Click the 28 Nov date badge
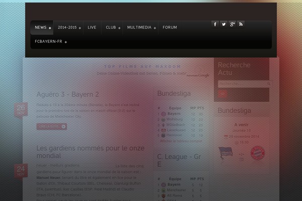Screen dimensions: 302x201 tap(21, 110)
